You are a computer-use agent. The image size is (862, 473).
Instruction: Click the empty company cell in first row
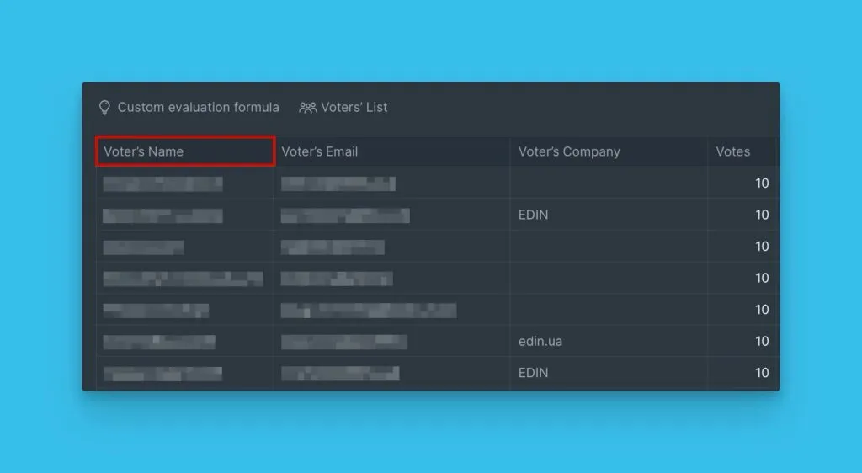[x=608, y=183]
